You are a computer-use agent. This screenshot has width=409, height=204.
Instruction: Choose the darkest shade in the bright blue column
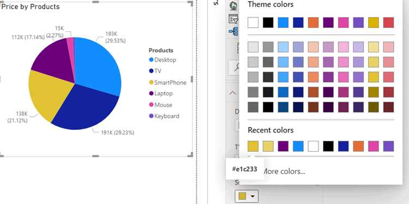283,107
